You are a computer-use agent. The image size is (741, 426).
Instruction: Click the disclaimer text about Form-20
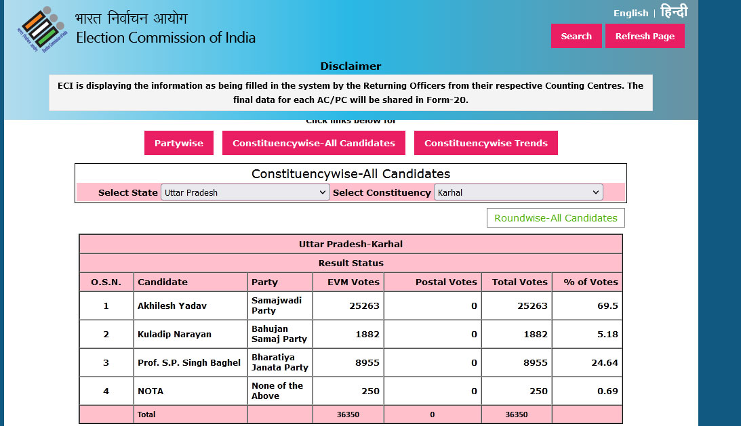(351, 93)
